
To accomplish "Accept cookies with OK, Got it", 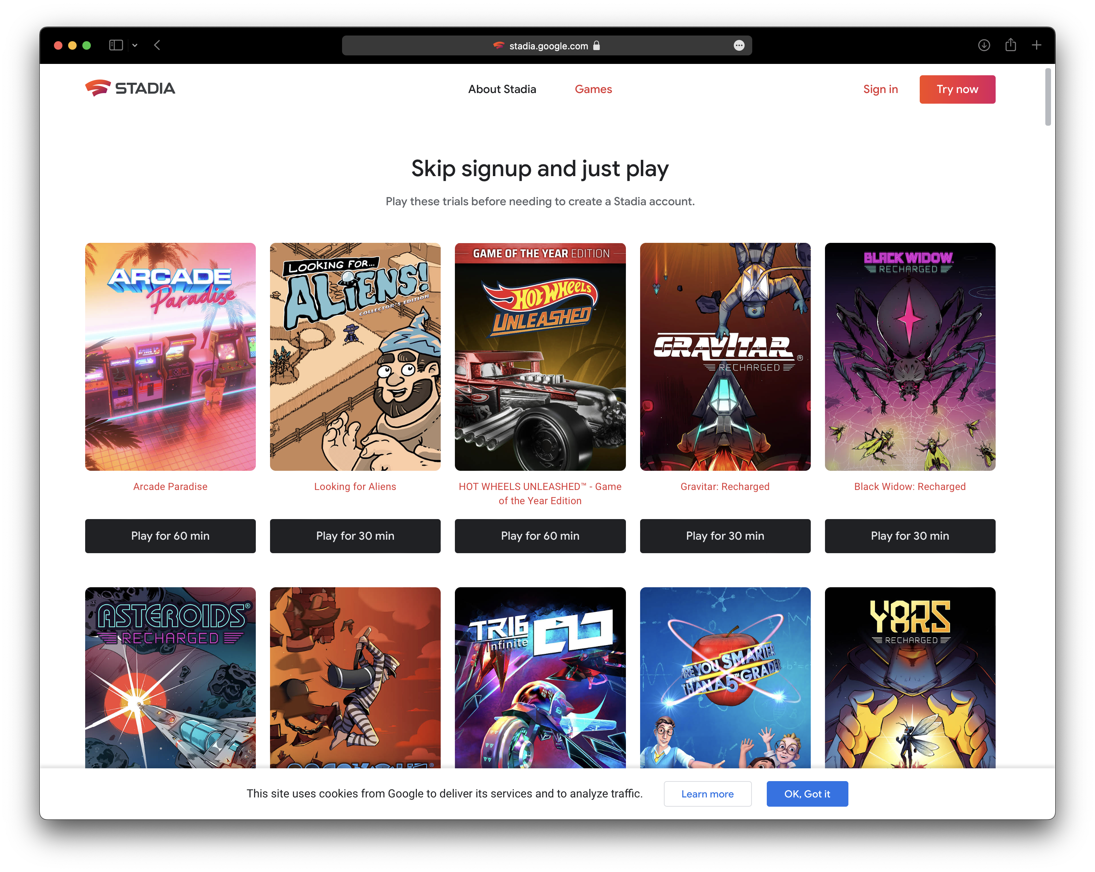I will 807,794.
